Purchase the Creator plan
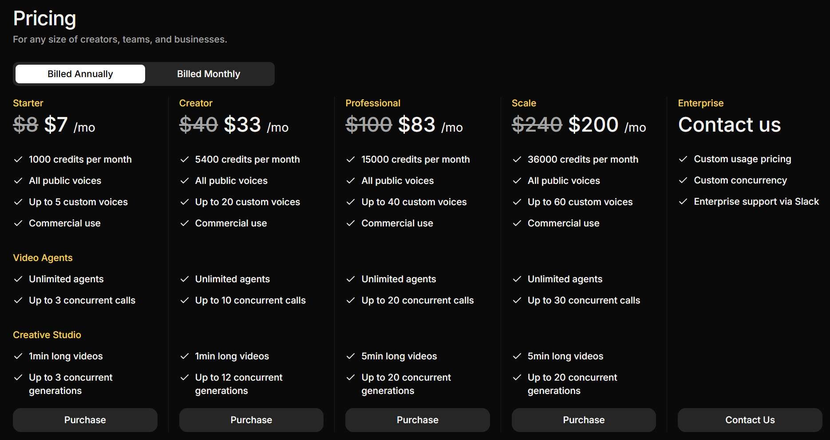 tap(251, 420)
